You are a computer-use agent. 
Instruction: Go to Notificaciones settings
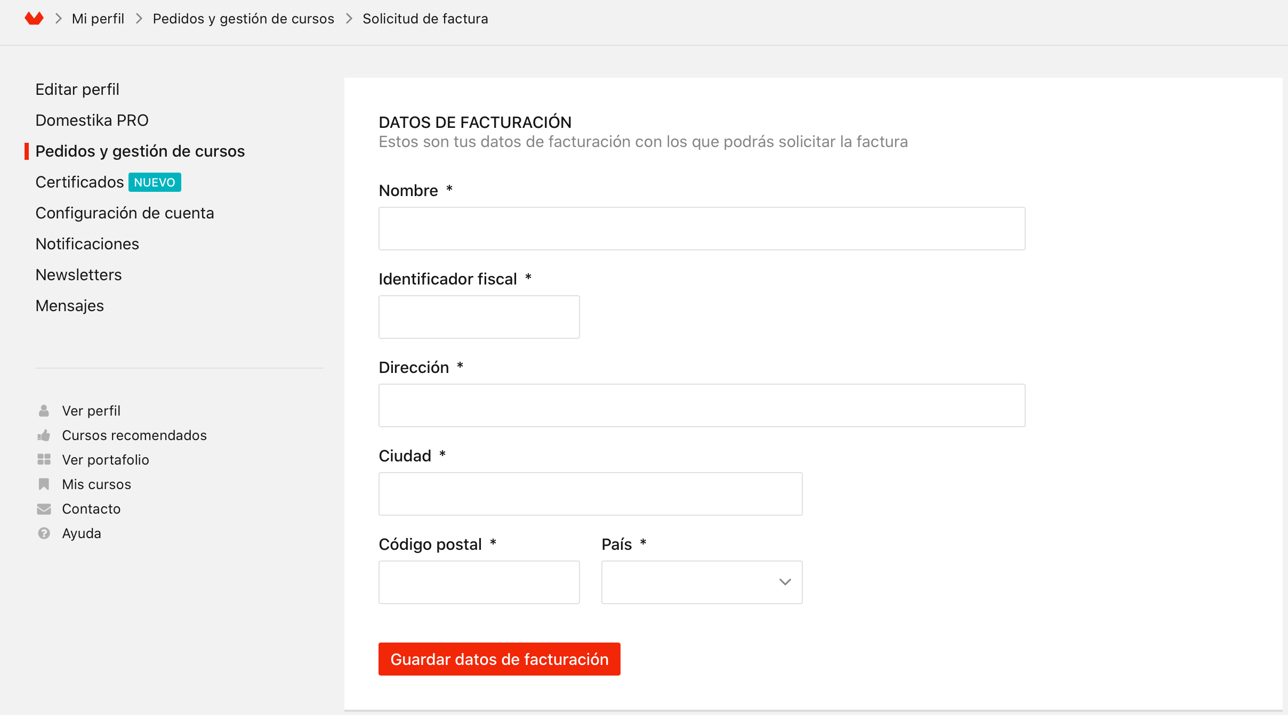tap(87, 244)
